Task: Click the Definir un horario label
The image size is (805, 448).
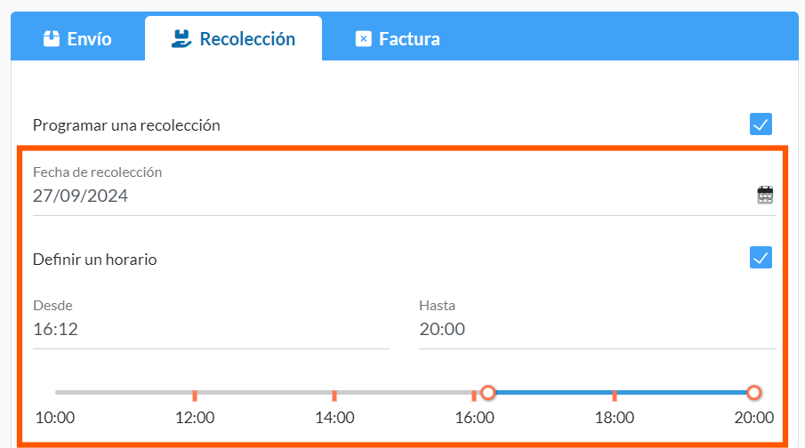Action: 95,260
